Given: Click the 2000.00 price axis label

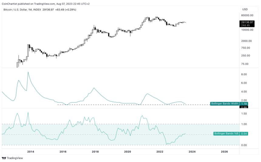Looking at the screenshot, I should [x=246, y=41].
